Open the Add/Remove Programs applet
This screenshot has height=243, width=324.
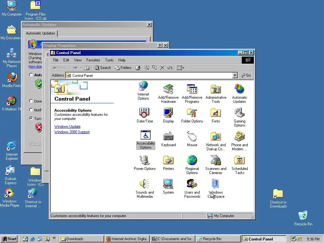pyautogui.click(x=192, y=94)
